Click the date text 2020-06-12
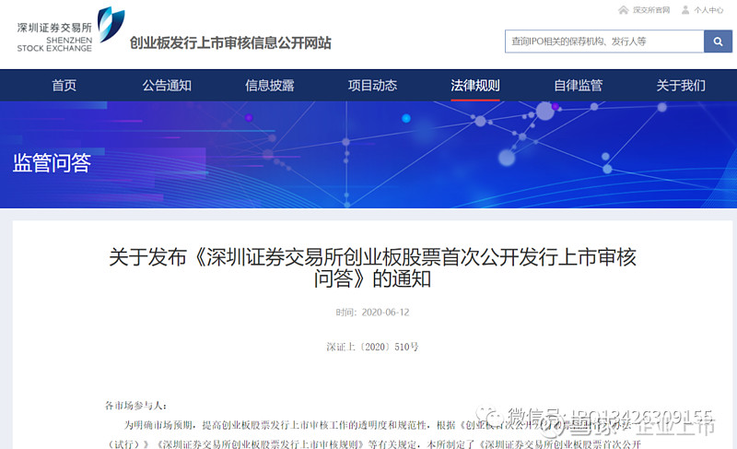Viewport: 737px width, 449px height. click(x=385, y=313)
